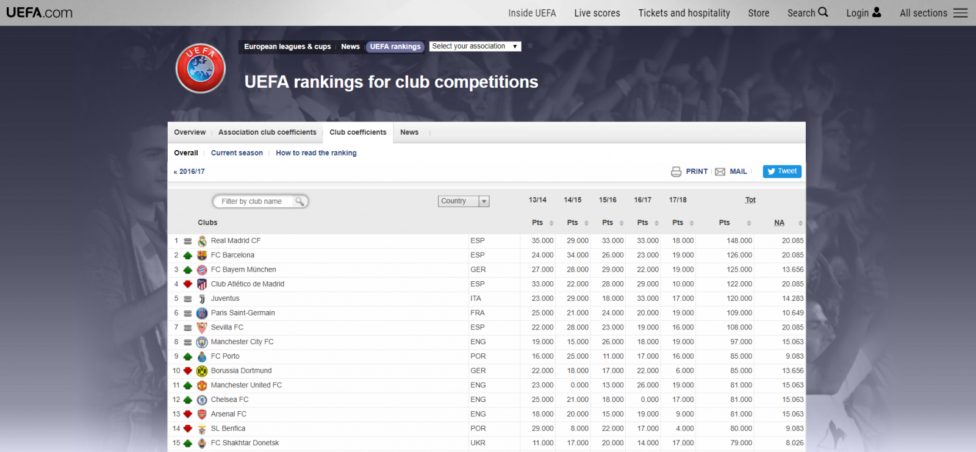Open Live scores in top bar
976x452 pixels.
coord(597,13)
